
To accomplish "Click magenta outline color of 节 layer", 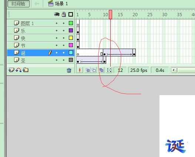I will 71,45.
